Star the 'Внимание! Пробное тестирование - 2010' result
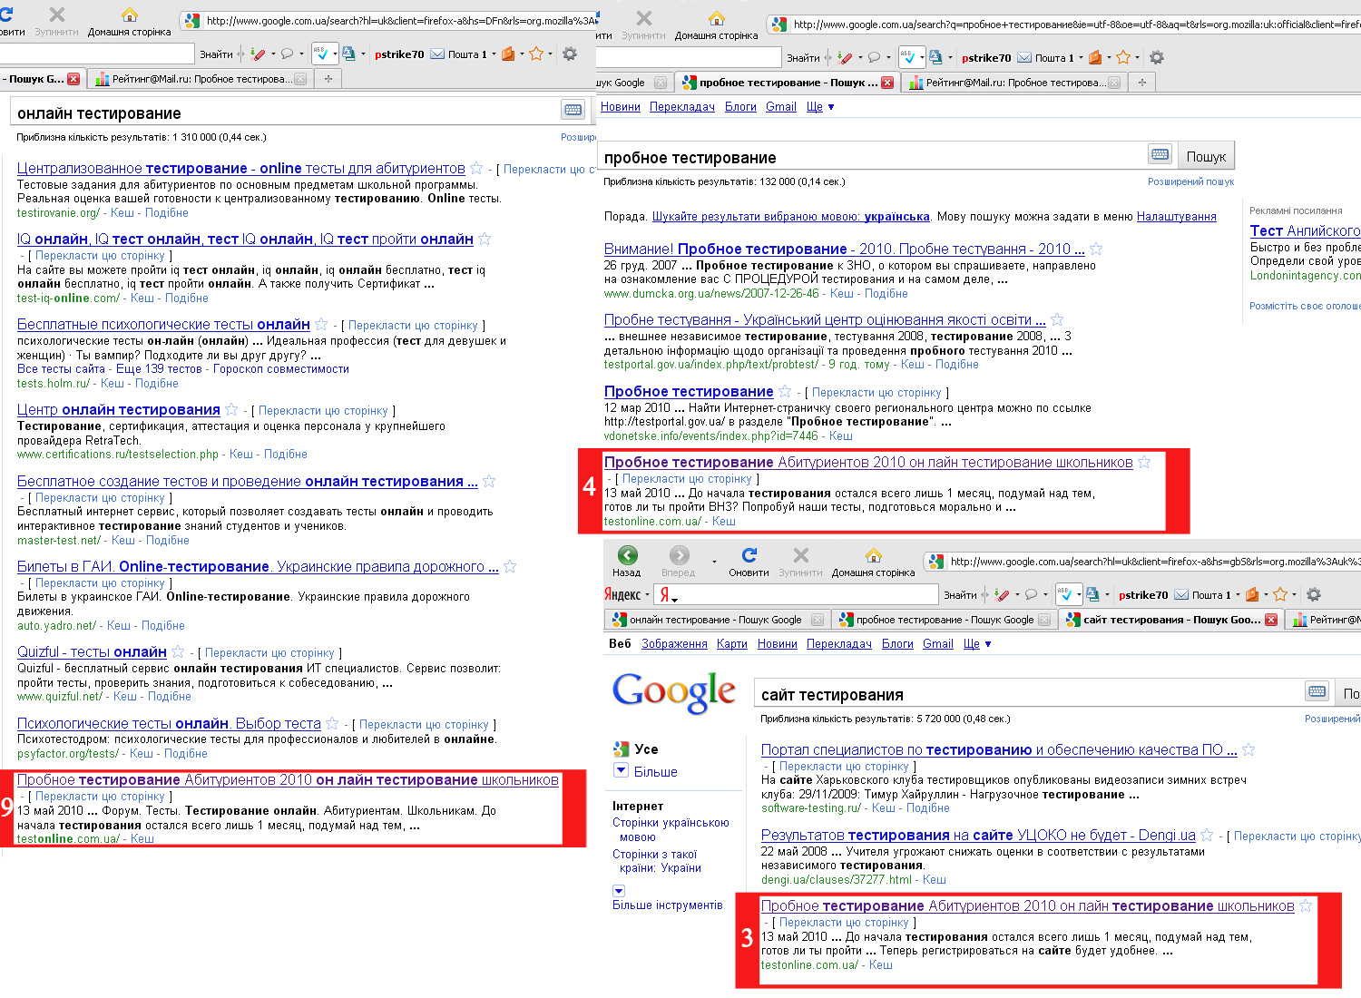1361x998 pixels. coord(1096,249)
